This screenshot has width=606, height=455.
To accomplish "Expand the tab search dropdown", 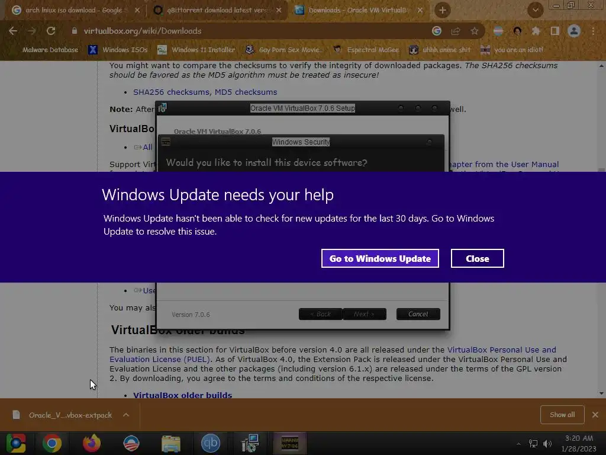I will [536, 10].
